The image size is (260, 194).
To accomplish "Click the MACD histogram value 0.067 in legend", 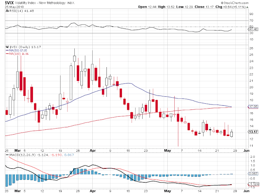I will [x=69, y=155].
